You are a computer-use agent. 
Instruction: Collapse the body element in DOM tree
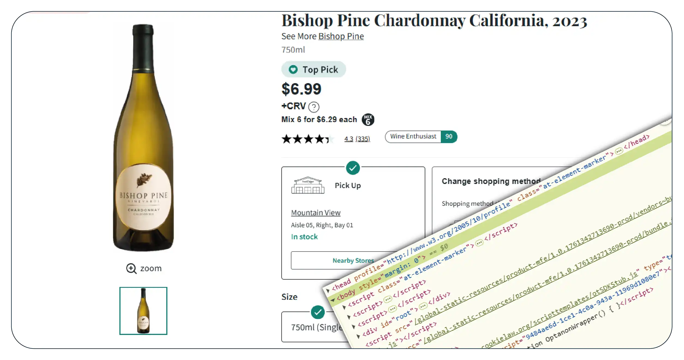coord(333,300)
